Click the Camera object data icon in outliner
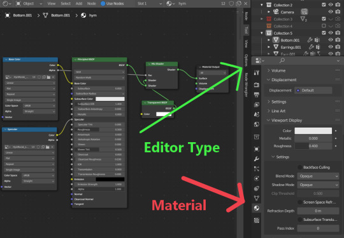The image size is (344, 238). [x=305, y=12]
